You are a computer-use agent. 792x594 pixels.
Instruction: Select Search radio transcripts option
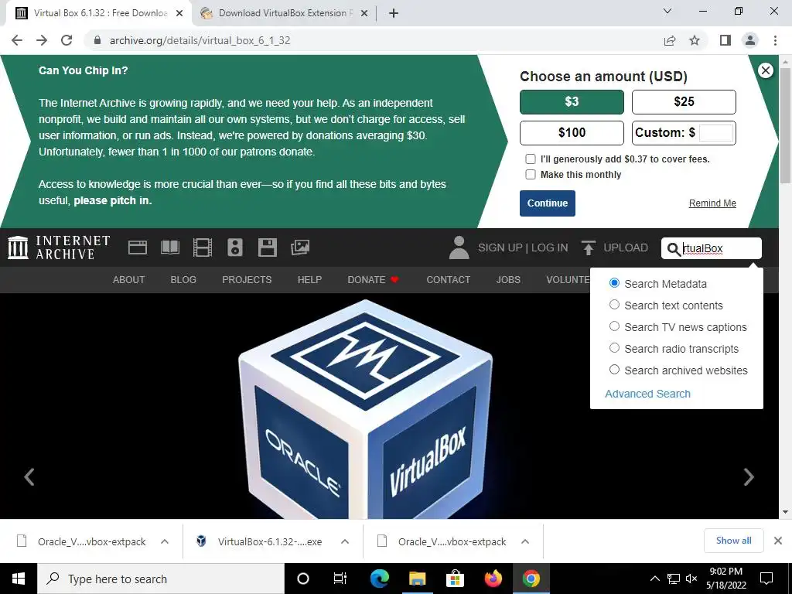coord(614,348)
